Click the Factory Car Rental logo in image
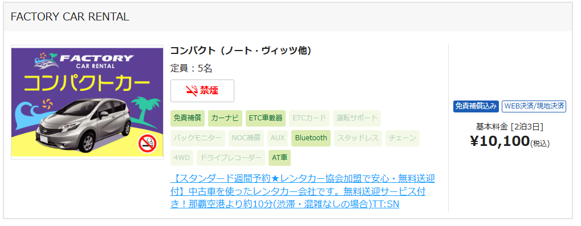Image resolution: width=581 pixels, height=226 pixels. [83, 61]
